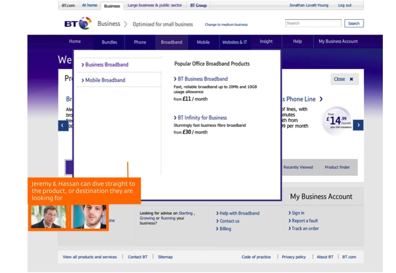Click Report a fault link

coord(305,221)
